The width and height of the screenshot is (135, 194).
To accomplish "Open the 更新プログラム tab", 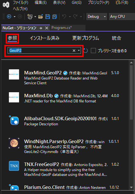I will pyautogui.click(x=85, y=38).
